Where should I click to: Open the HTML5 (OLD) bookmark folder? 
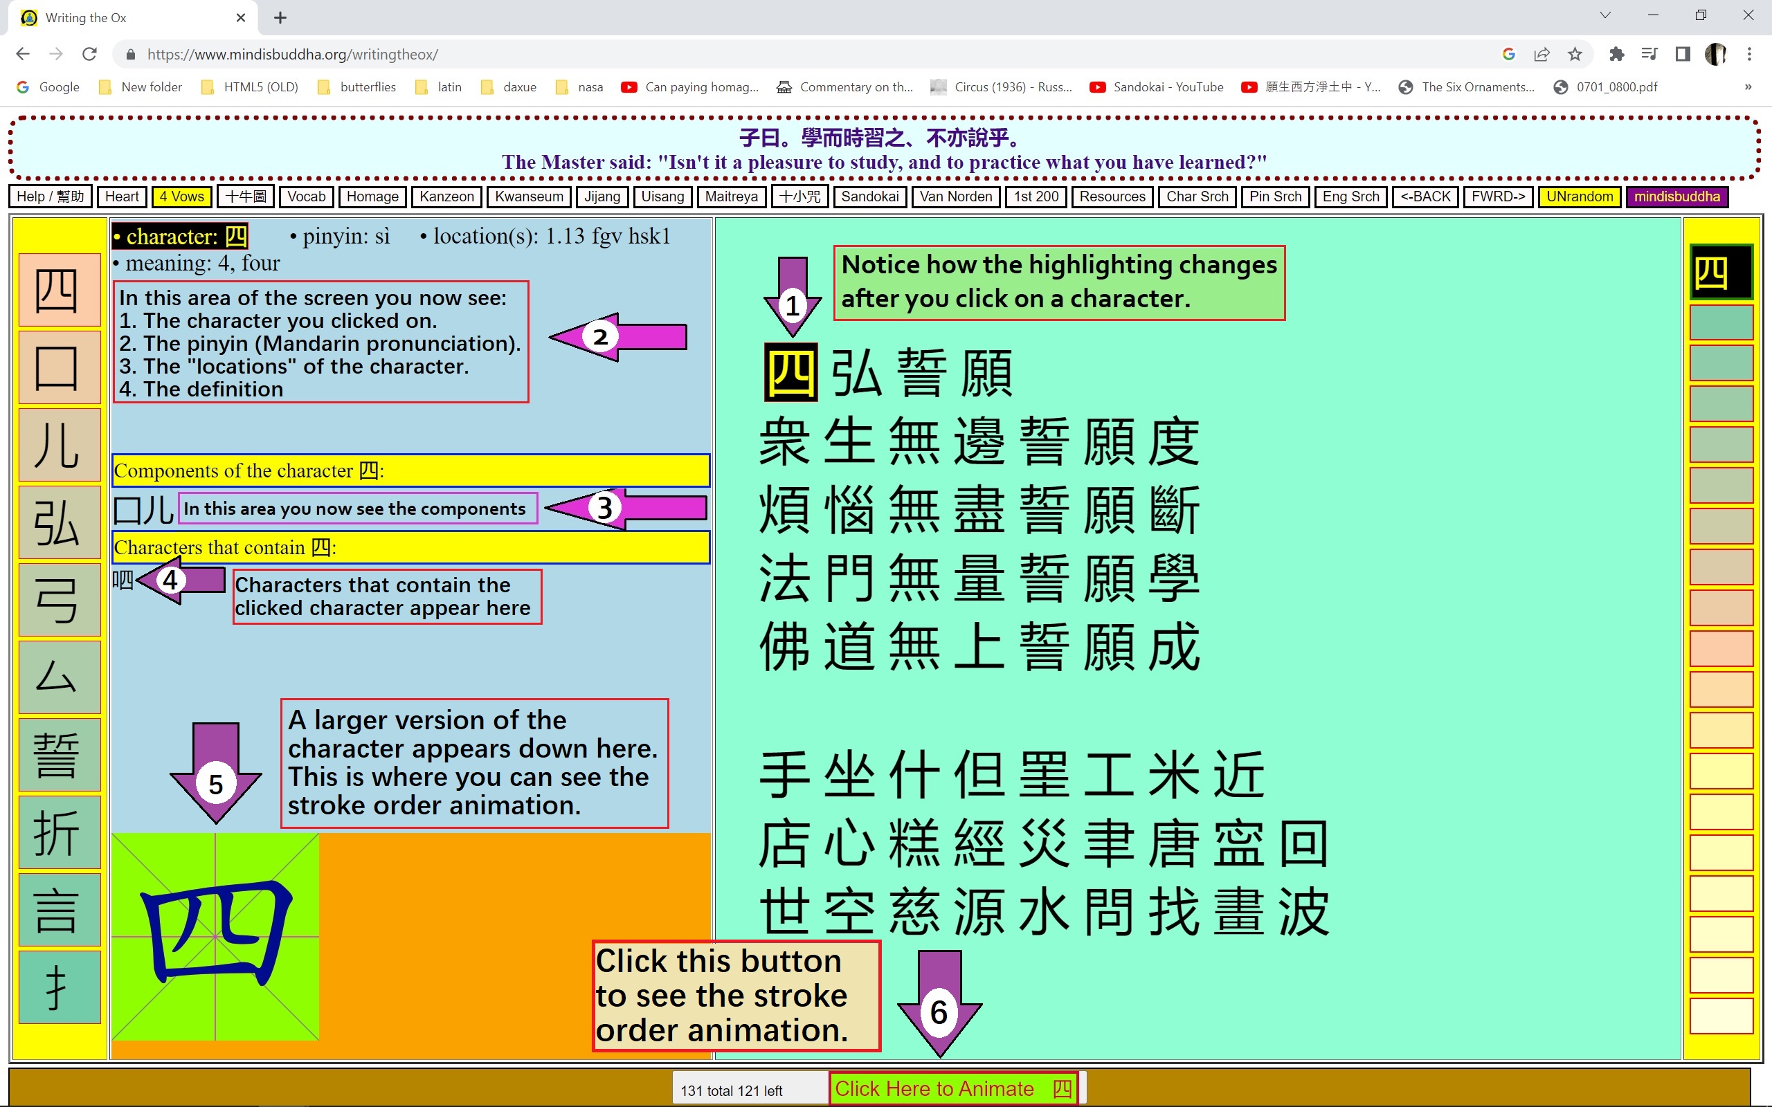pyautogui.click(x=250, y=87)
